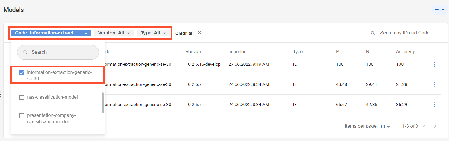The image size is (449, 141).
Task: Go to previous page with the left chevron
Action: tap(424, 126)
